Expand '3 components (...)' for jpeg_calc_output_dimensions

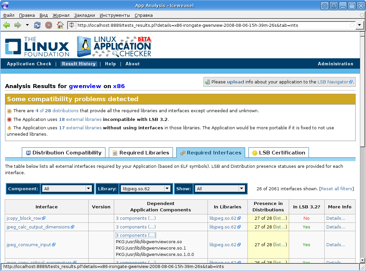[x=136, y=227]
